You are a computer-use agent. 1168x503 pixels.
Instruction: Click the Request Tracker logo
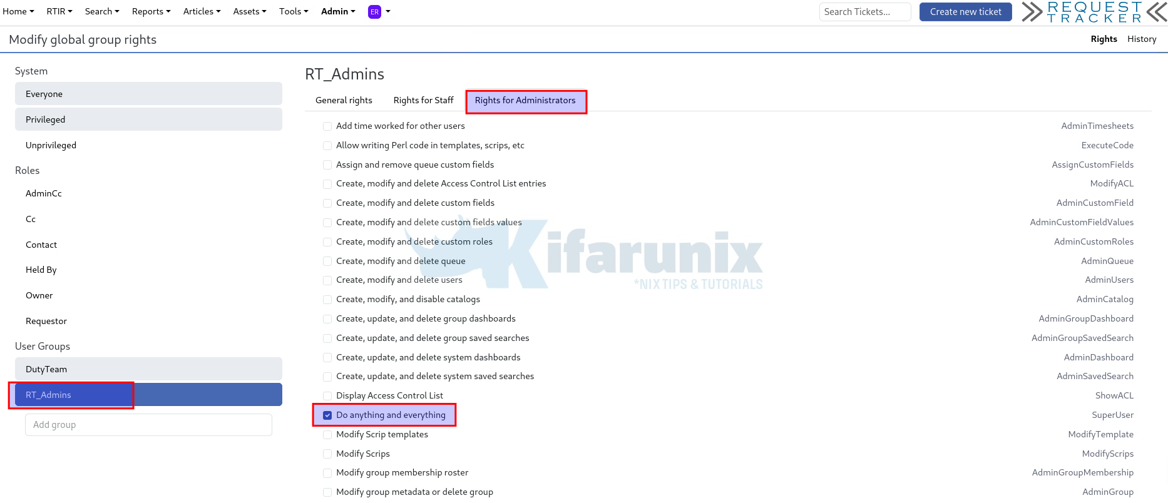1094,12
